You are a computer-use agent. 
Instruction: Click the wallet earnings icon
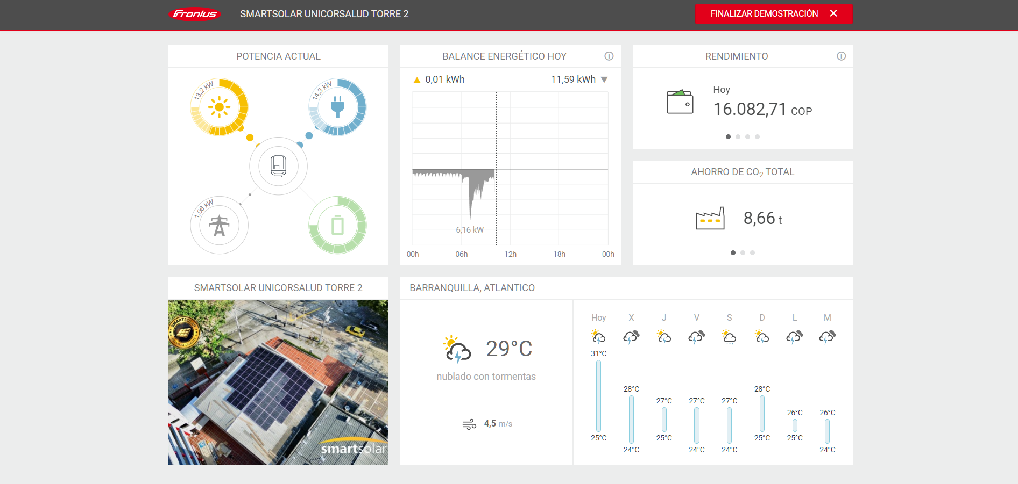point(680,102)
